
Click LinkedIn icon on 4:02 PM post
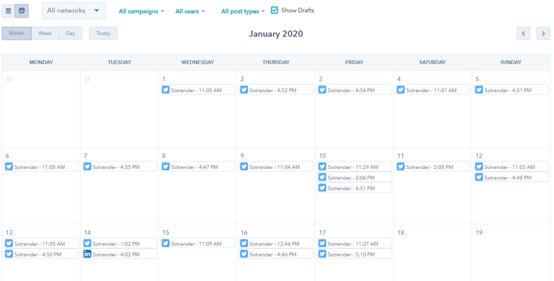click(x=87, y=254)
